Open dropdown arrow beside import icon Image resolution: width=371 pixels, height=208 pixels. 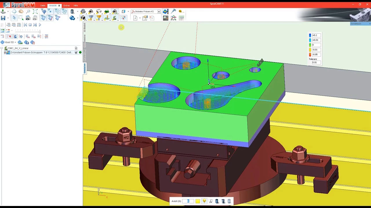[8, 12]
